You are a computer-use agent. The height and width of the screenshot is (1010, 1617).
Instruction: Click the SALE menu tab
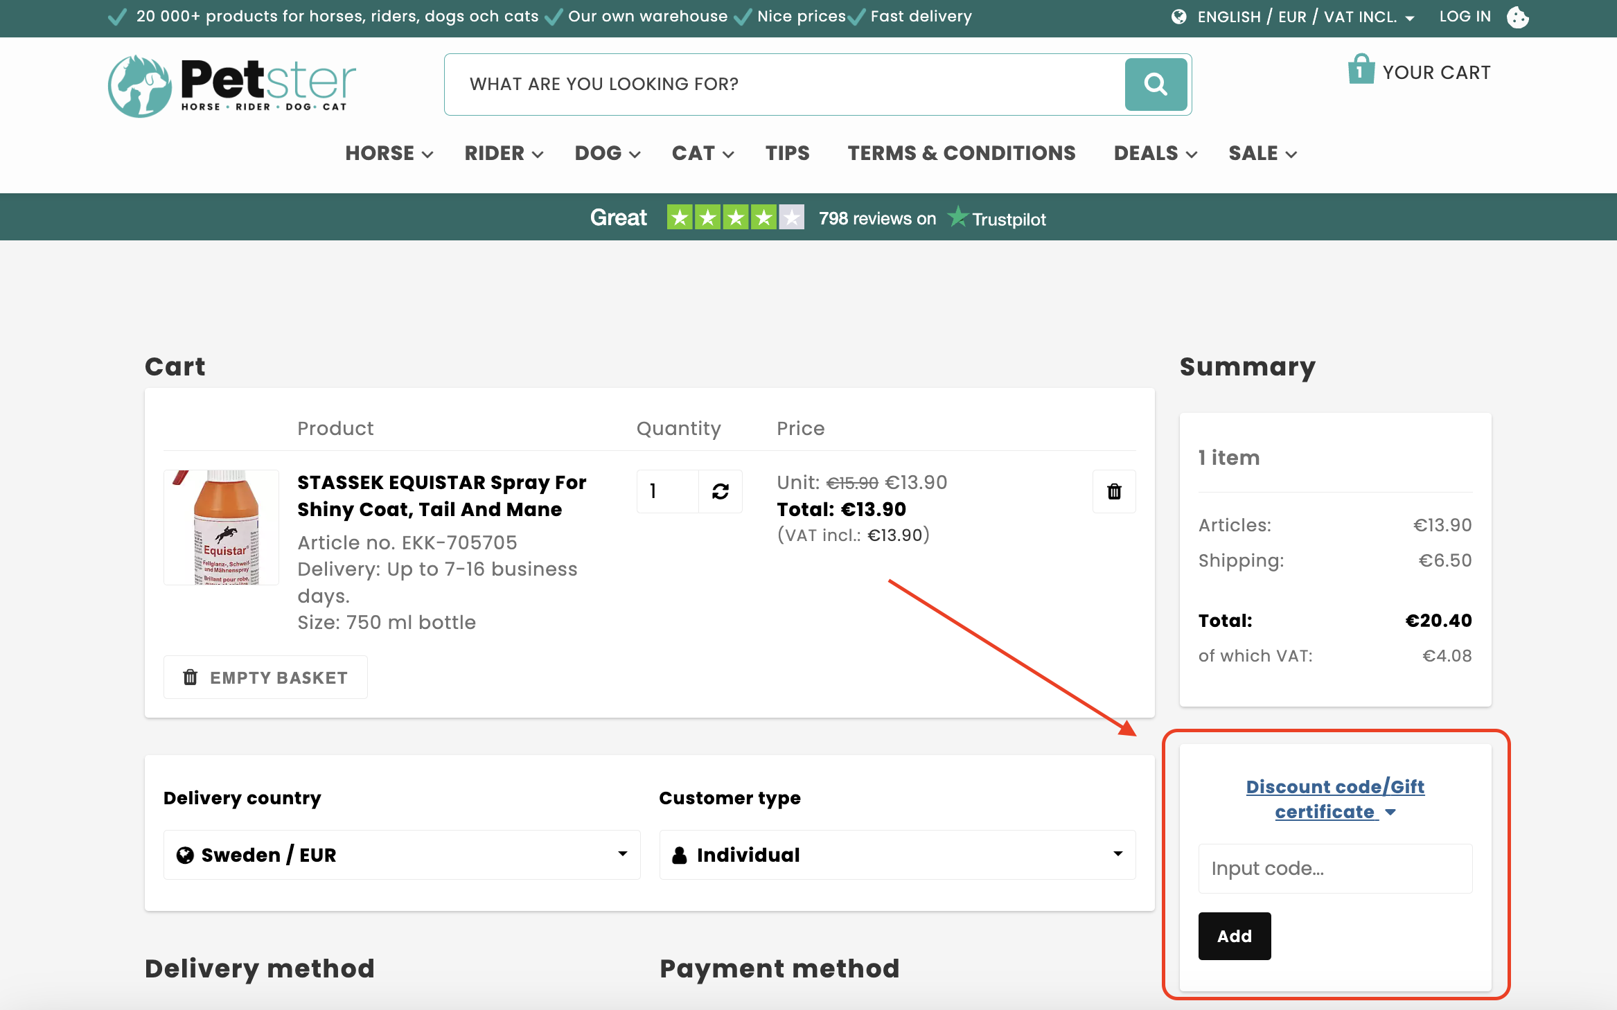pos(1262,152)
